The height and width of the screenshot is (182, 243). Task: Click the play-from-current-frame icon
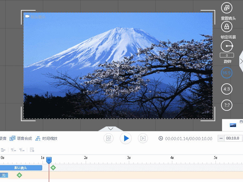[143, 138]
